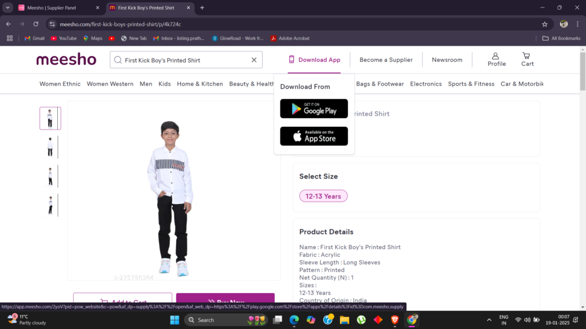
Task: Open Gmail bookmark
Action: pos(34,38)
